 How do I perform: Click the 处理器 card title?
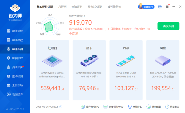click(52, 48)
